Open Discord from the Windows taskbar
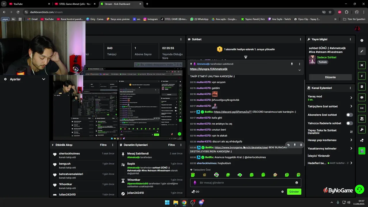This screenshot has height=207, width=368. tap(201, 202)
